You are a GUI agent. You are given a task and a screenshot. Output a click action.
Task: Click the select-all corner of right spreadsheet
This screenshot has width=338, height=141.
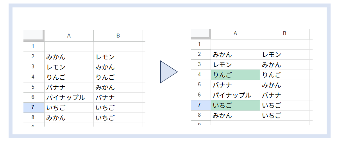200,34
